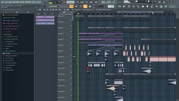Open the Playlist window icon
The width and height of the screenshot is (179, 101).
(x=120, y=6)
